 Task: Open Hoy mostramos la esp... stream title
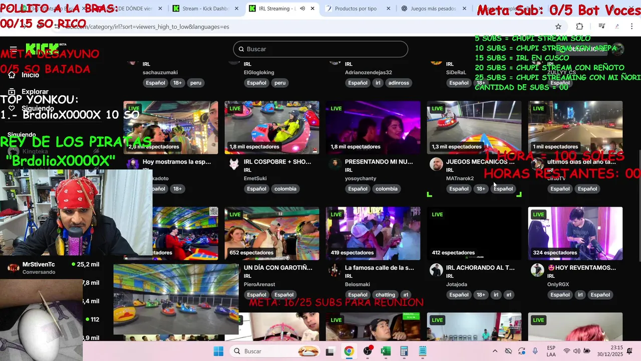[177, 162]
